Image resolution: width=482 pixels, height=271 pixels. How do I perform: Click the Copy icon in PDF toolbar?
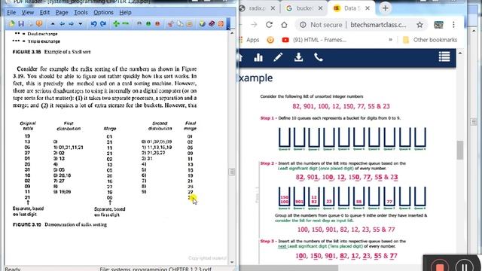[x=180, y=23]
